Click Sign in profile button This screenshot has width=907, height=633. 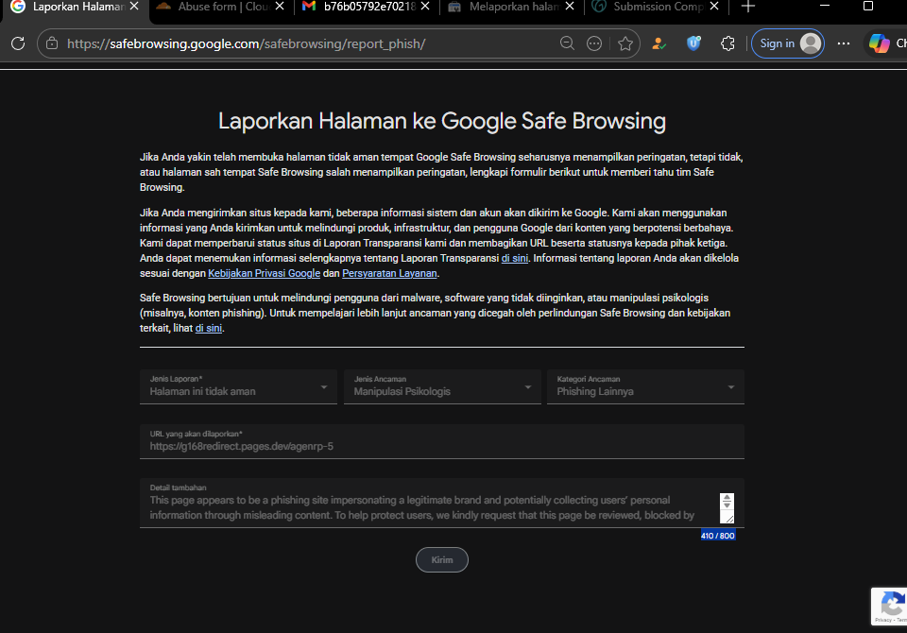point(788,43)
